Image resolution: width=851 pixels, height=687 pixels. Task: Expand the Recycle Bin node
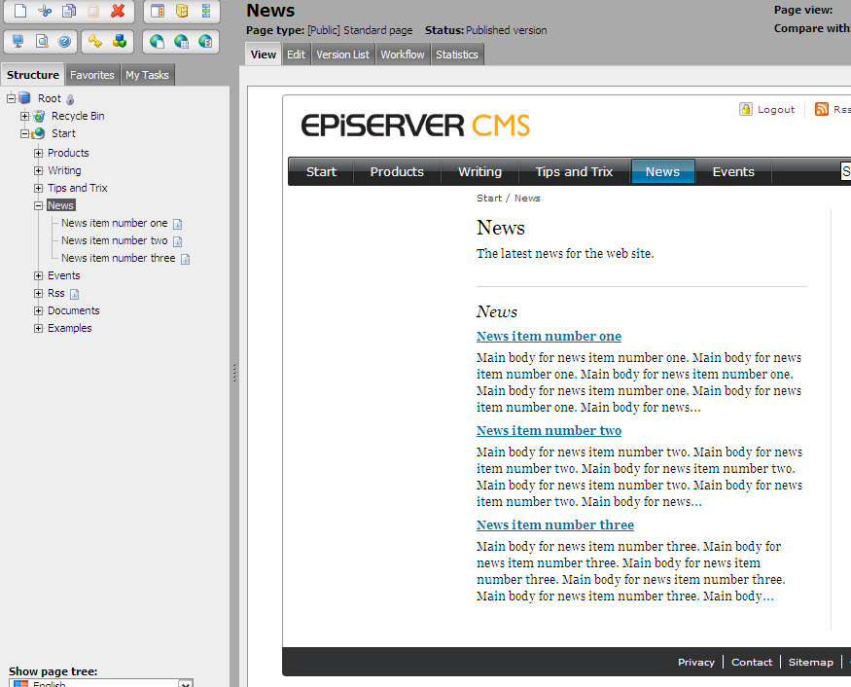click(25, 116)
